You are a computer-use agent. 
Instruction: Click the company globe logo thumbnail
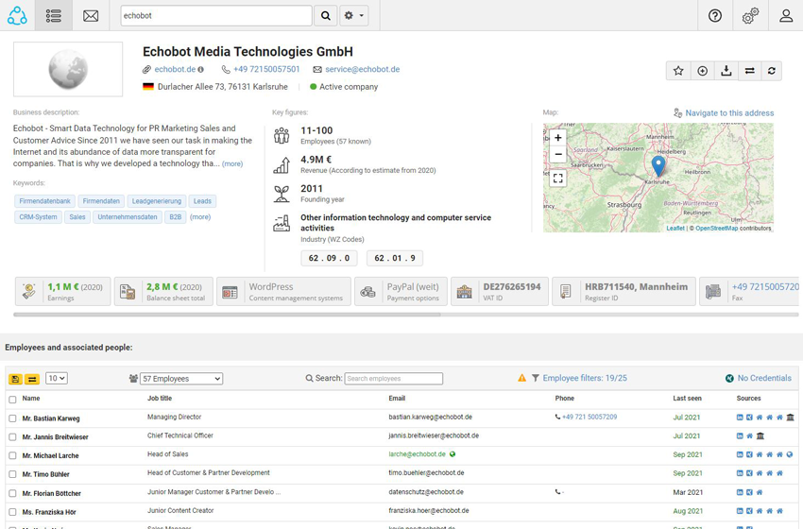click(x=68, y=69)
